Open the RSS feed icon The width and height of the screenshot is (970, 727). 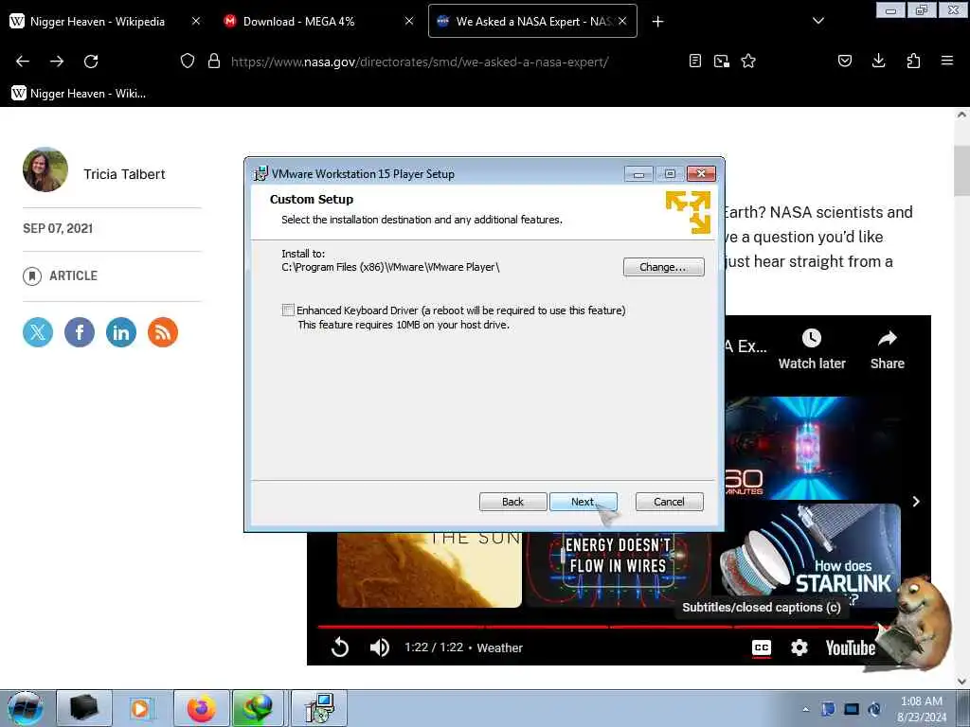tap(163, 332)
